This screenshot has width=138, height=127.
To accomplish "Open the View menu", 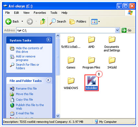I will 27,13.
